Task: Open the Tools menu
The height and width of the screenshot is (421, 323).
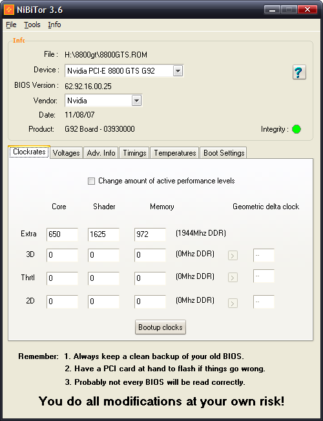Action: pyautogui.click(x=32, y=25)
